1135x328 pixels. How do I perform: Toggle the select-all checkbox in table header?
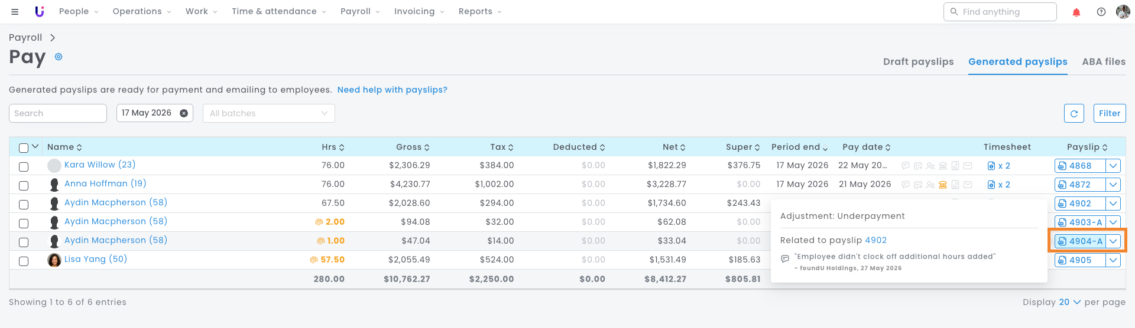(24, 147)
